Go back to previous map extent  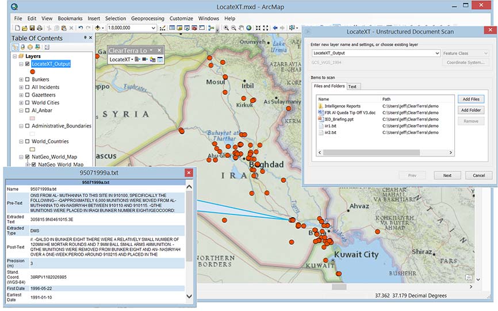tap(275, 28)
